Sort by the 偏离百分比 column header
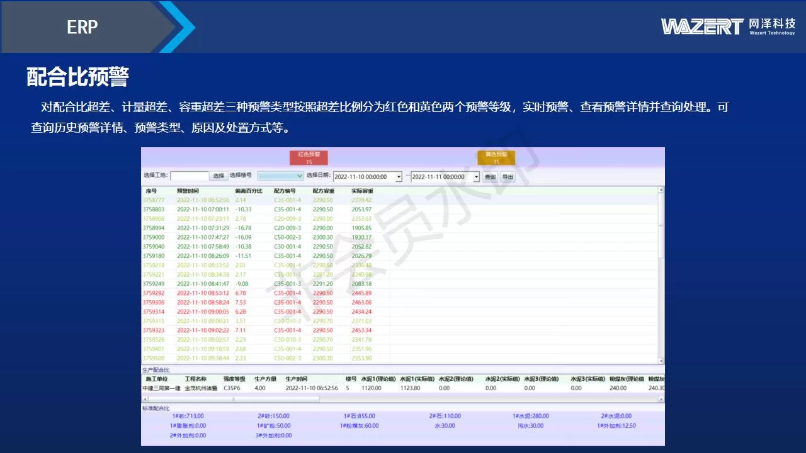The width and height of the screenshot is (806, 453). click(x=248, y=191)
